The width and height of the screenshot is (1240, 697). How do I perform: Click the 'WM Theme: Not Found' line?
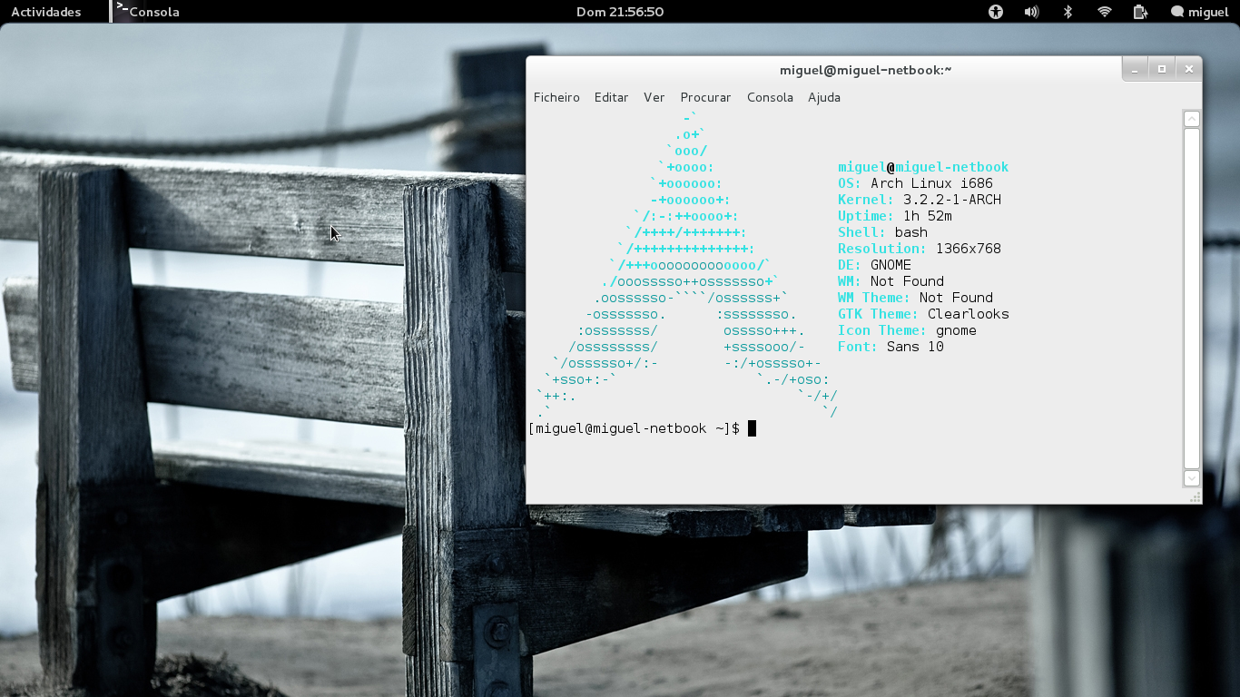915,298
